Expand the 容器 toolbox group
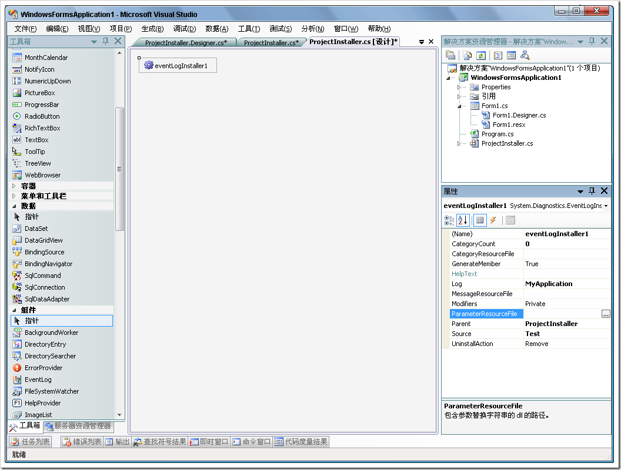621x470 pixels. tap(14, 186)
